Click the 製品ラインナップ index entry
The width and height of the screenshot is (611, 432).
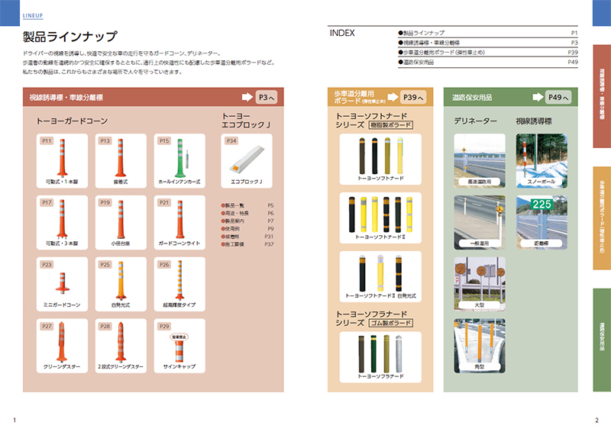pos(422,34)
